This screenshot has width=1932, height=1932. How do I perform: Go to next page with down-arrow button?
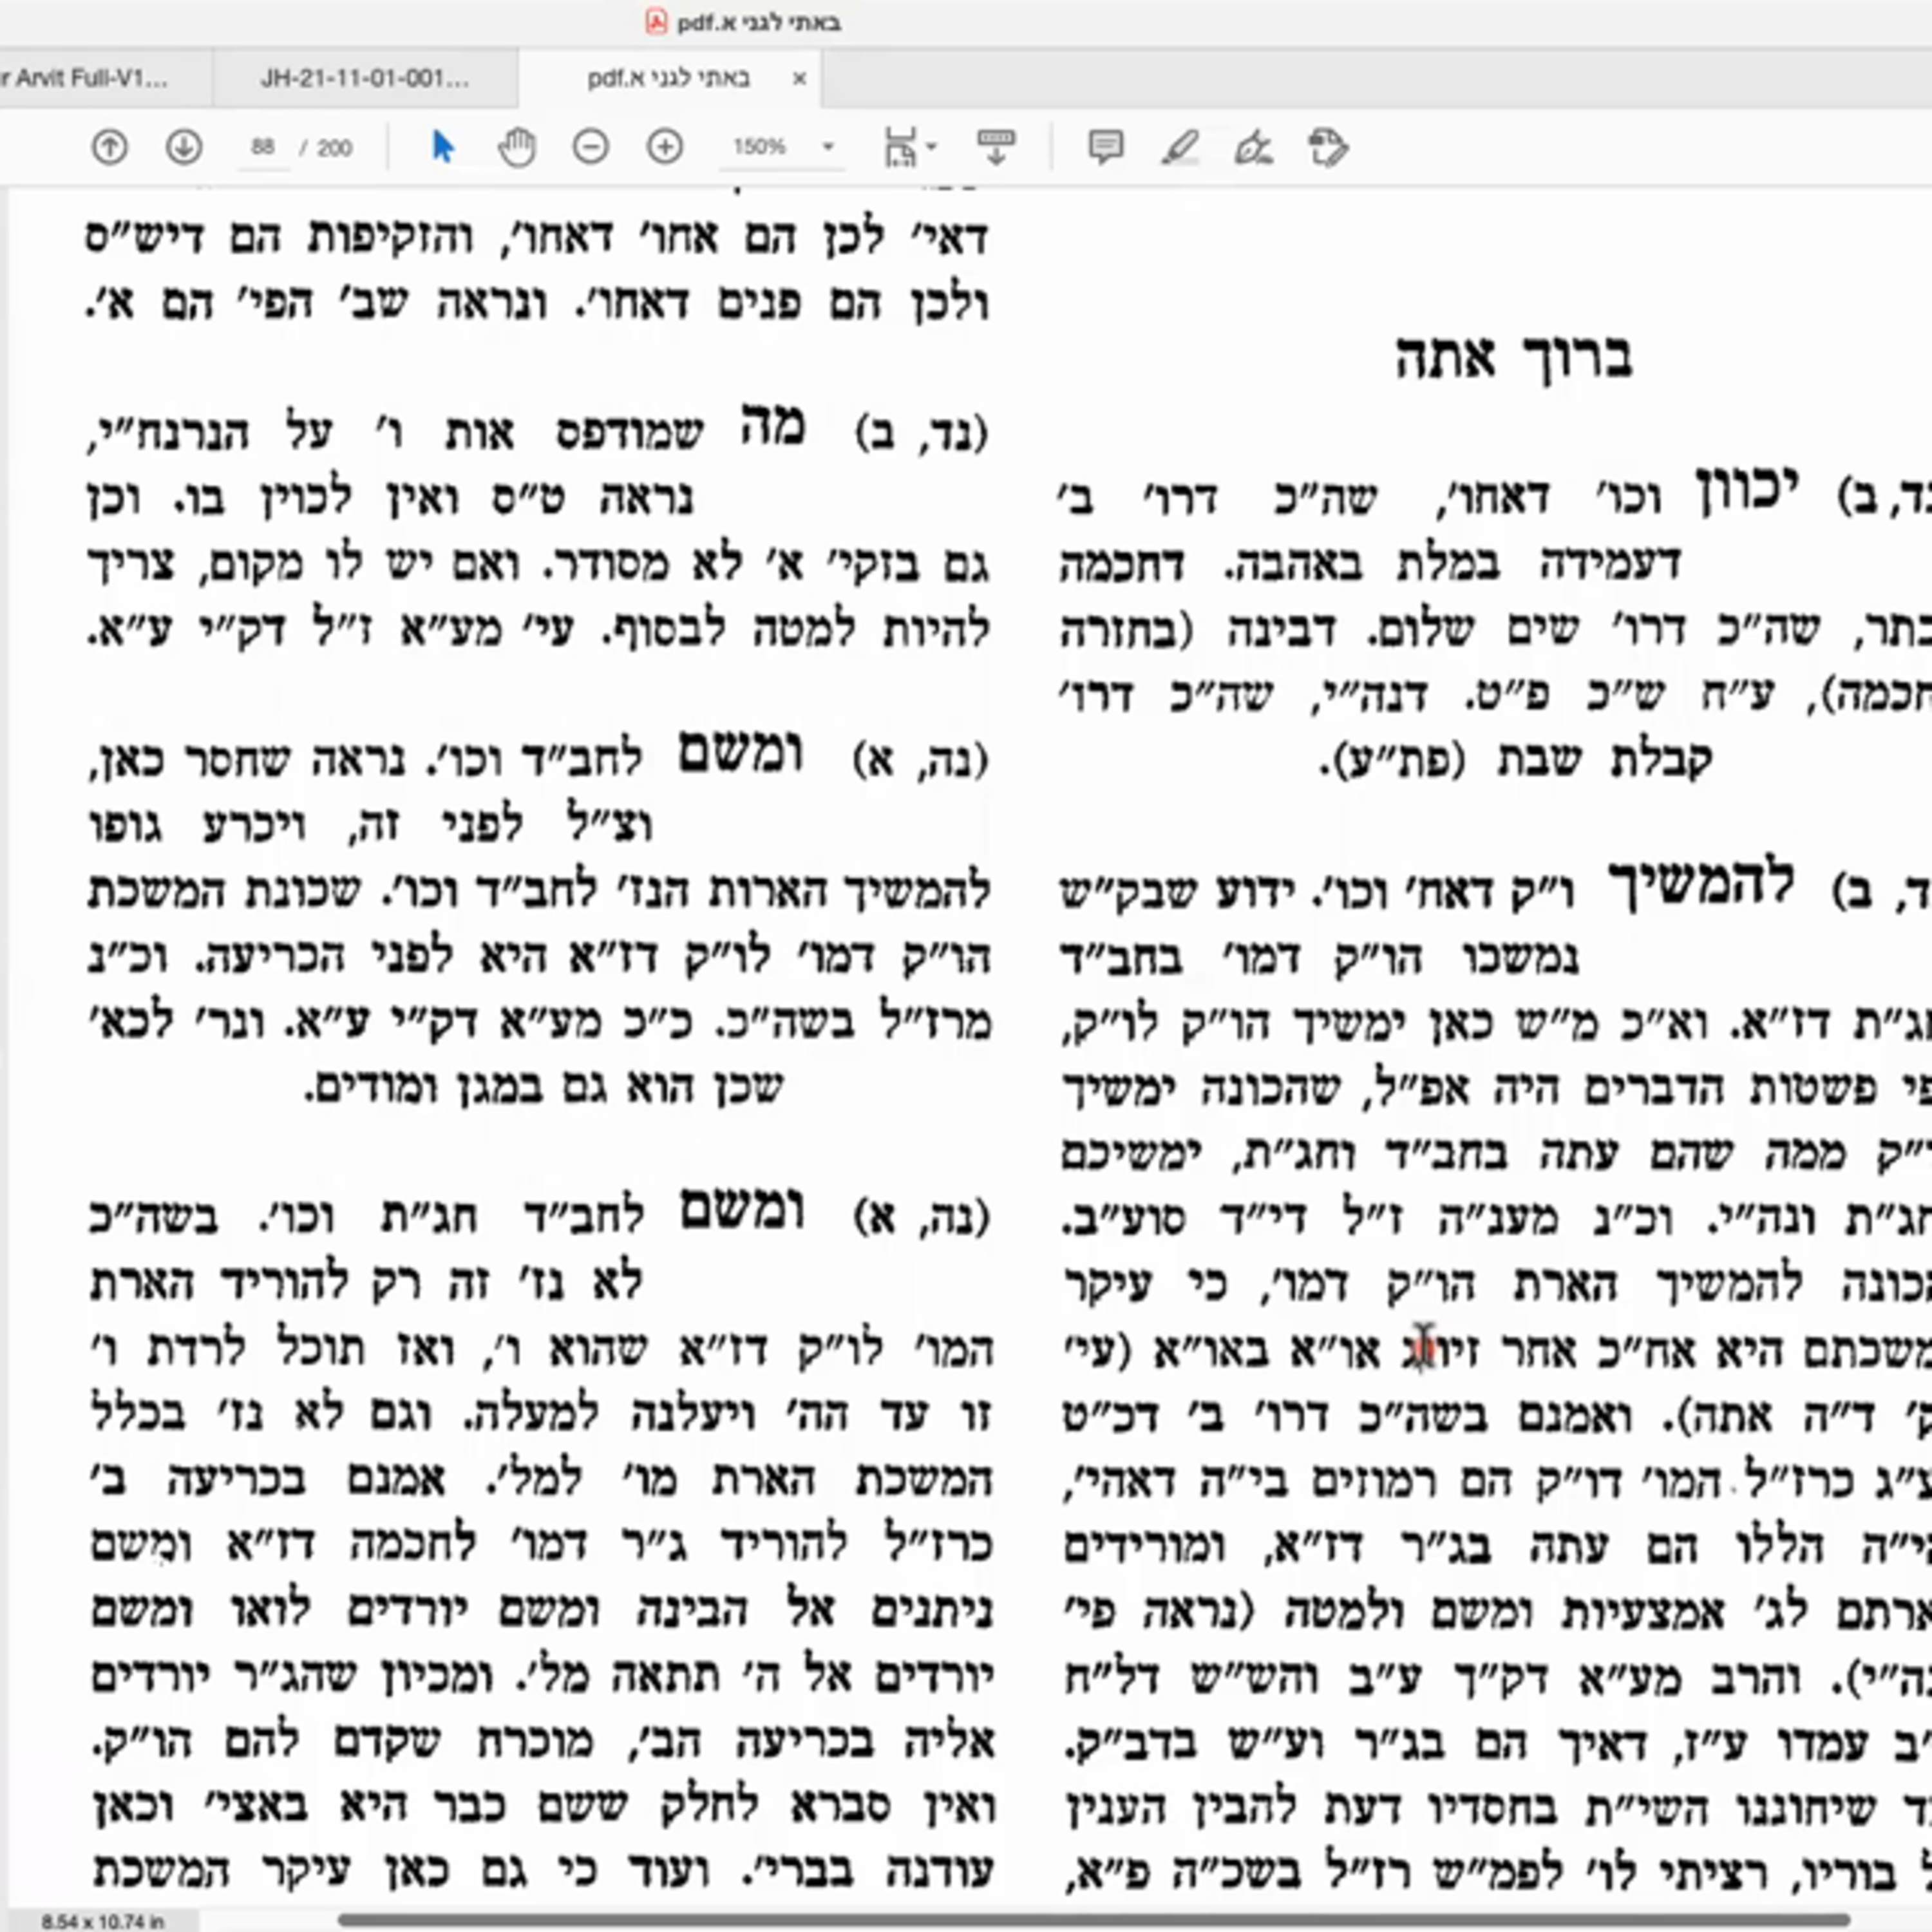184,148
